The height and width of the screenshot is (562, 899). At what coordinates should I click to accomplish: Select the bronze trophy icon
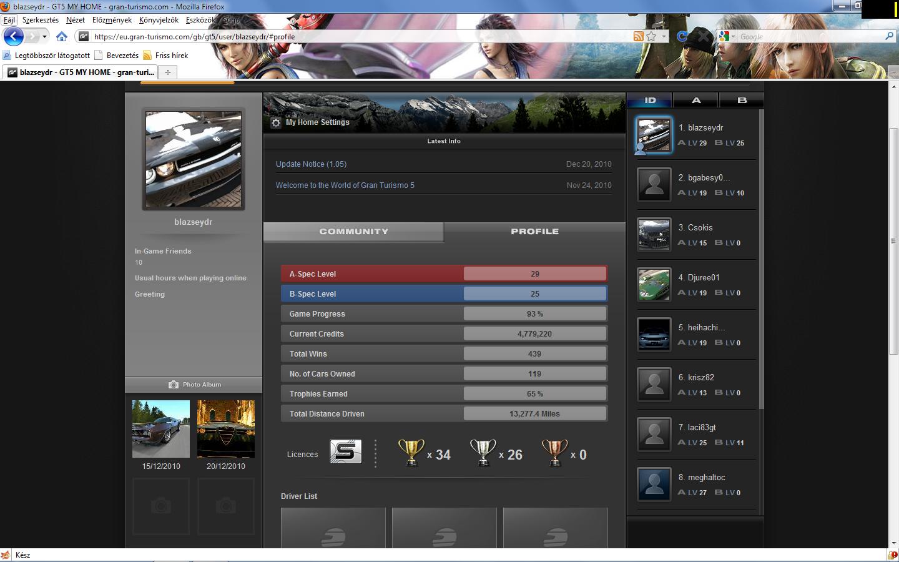coord(554,453)
